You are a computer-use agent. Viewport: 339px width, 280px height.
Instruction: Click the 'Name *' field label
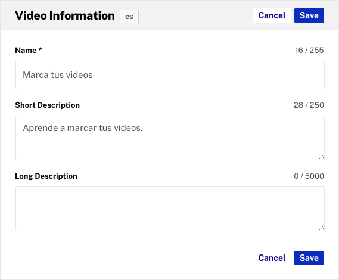click(x=29, y=51)
